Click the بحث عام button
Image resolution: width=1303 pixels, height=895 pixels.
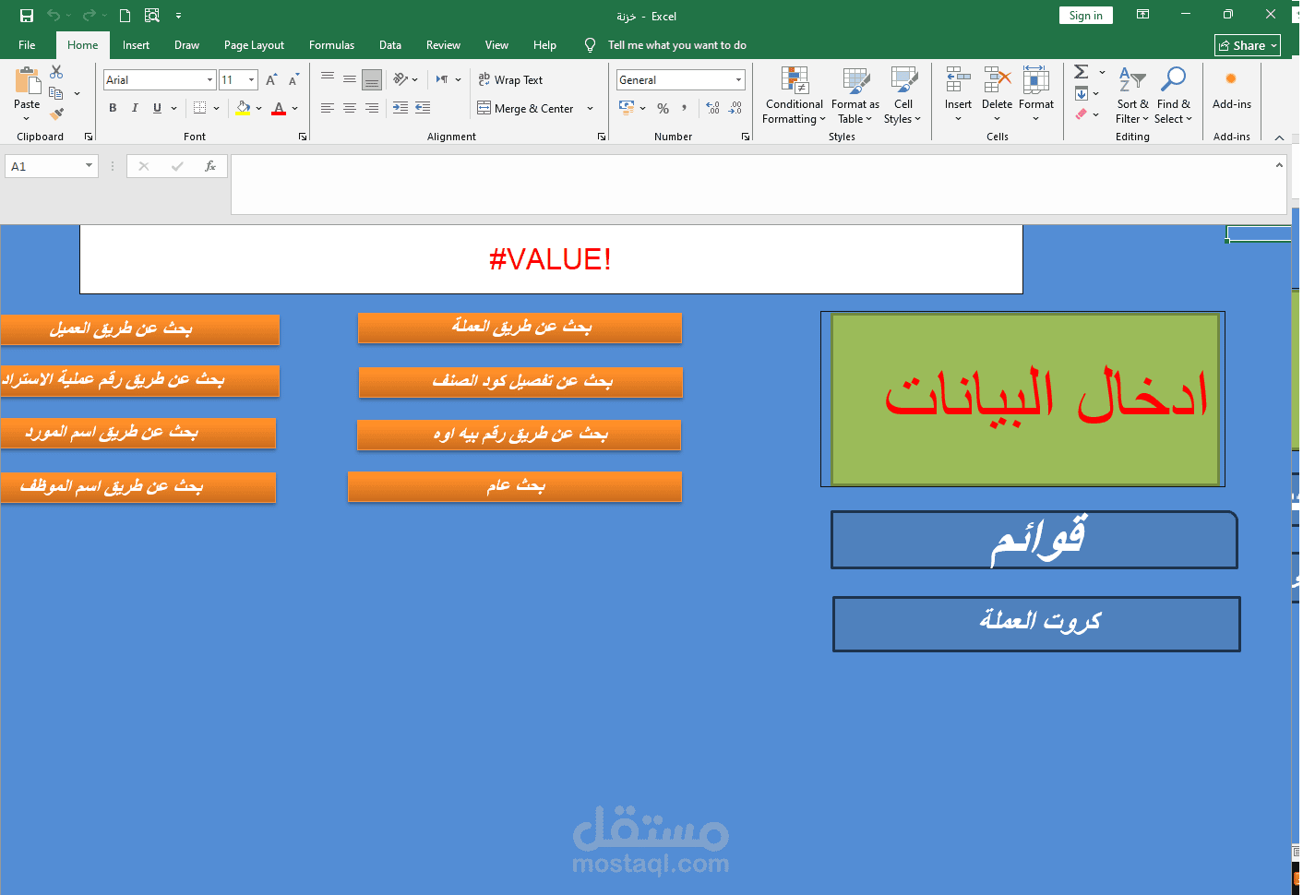515,486
